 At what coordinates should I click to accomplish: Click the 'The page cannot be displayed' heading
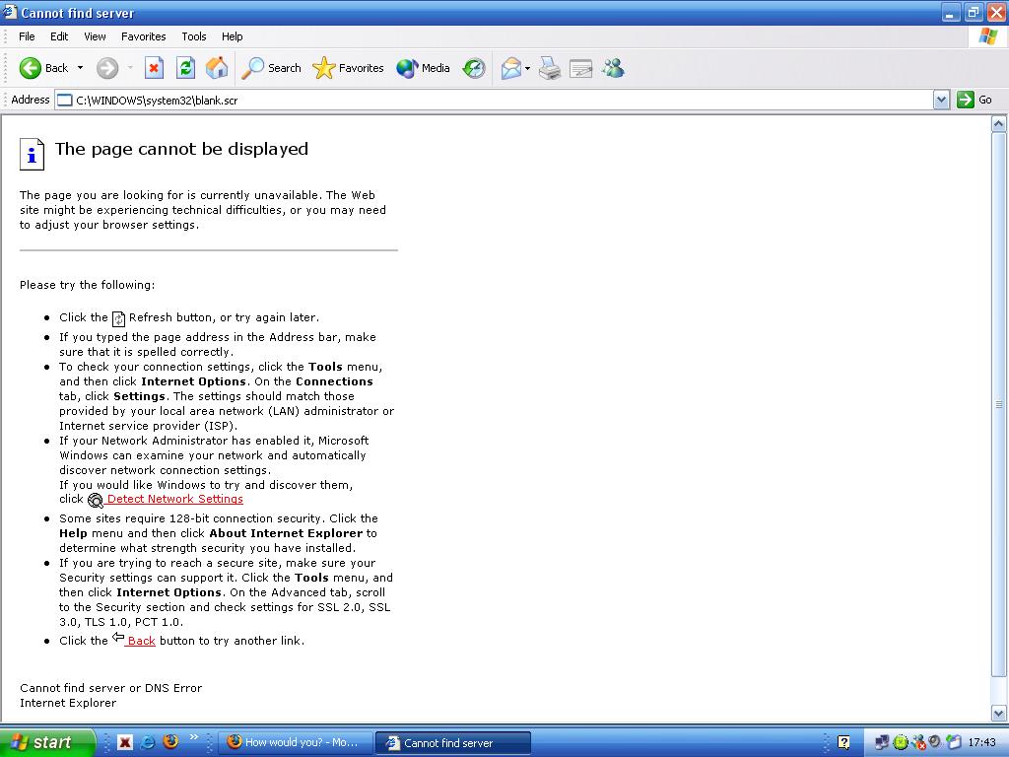pos(181,149)
